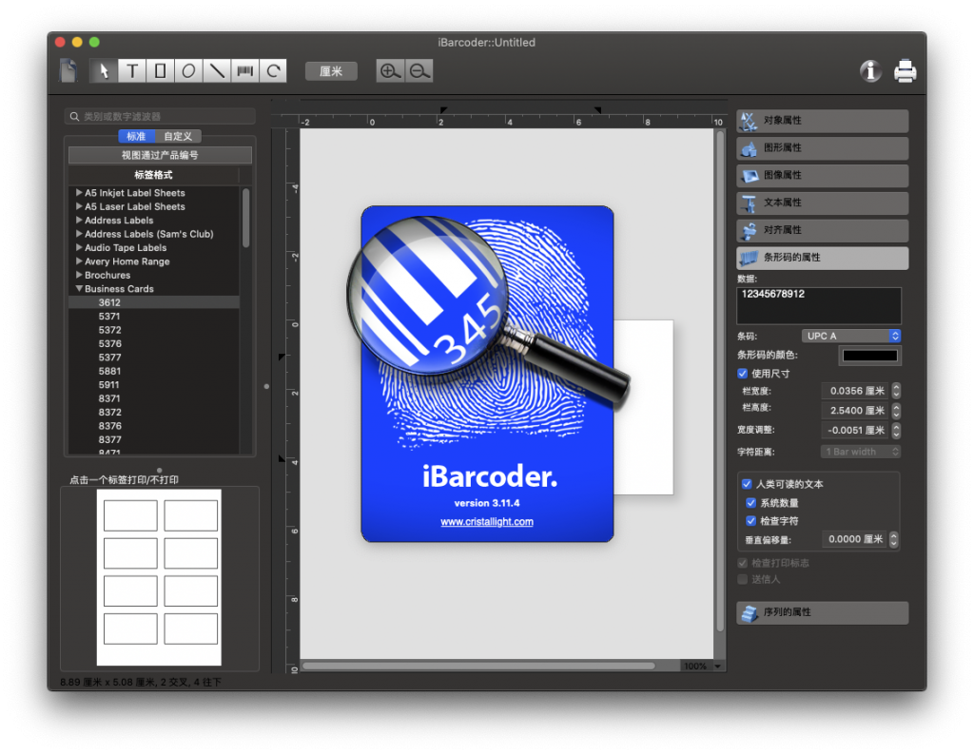Adjust the 栏高度 stepper
Viewport: 974px width, 754px height.
point(896,411)
